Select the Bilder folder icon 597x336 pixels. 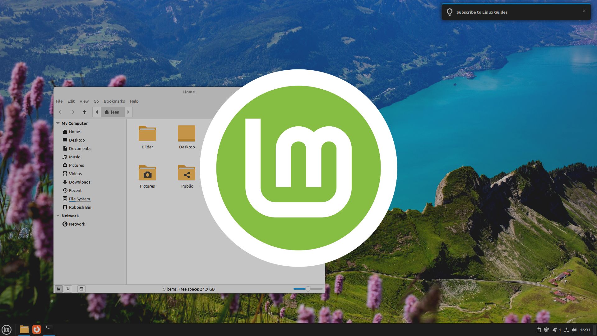point(147,134)
